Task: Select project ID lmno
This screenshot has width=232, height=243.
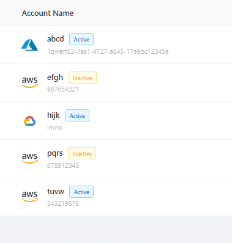Action: [x=54, y=128]
